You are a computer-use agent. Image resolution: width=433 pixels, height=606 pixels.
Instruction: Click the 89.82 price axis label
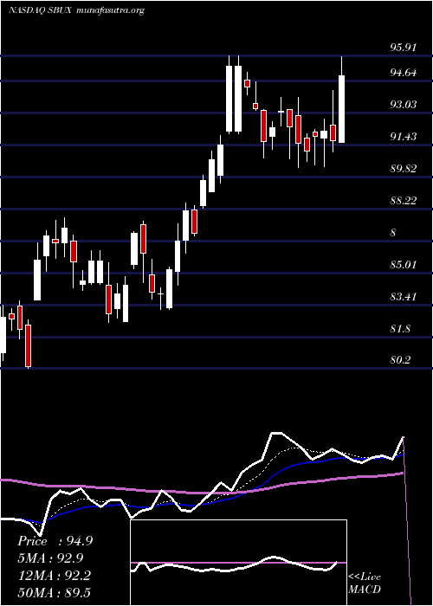(404, 168)
